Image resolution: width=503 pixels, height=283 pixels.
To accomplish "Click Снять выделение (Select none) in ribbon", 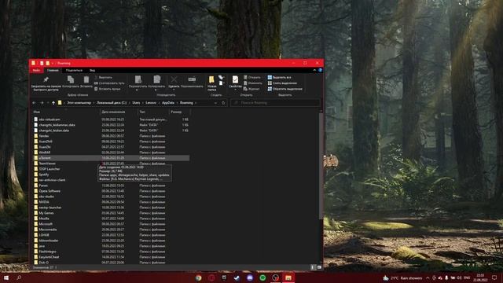I will [282, 83].
